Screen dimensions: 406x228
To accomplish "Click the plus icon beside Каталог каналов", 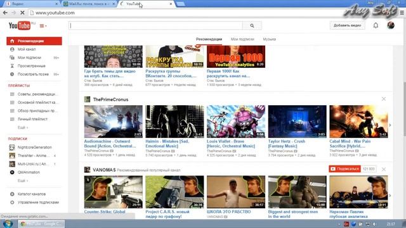I will click(x=12, y=194).
